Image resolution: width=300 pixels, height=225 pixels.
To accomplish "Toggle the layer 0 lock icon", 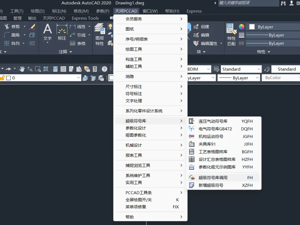I will point(2,78).
